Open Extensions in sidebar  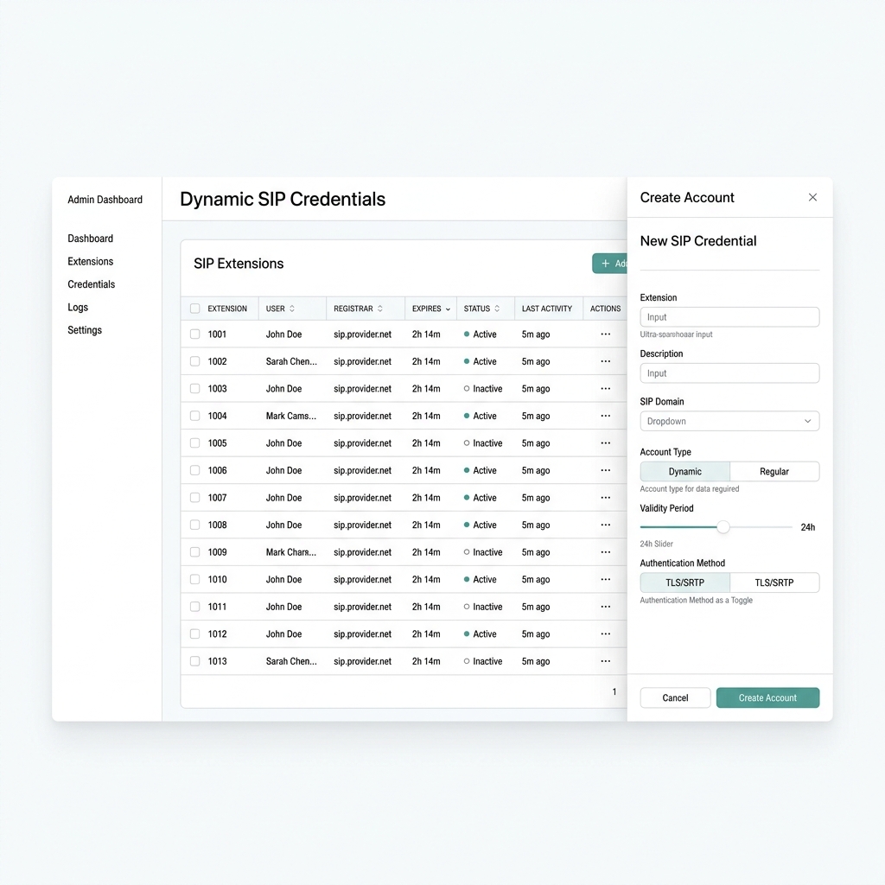(90, 261)
